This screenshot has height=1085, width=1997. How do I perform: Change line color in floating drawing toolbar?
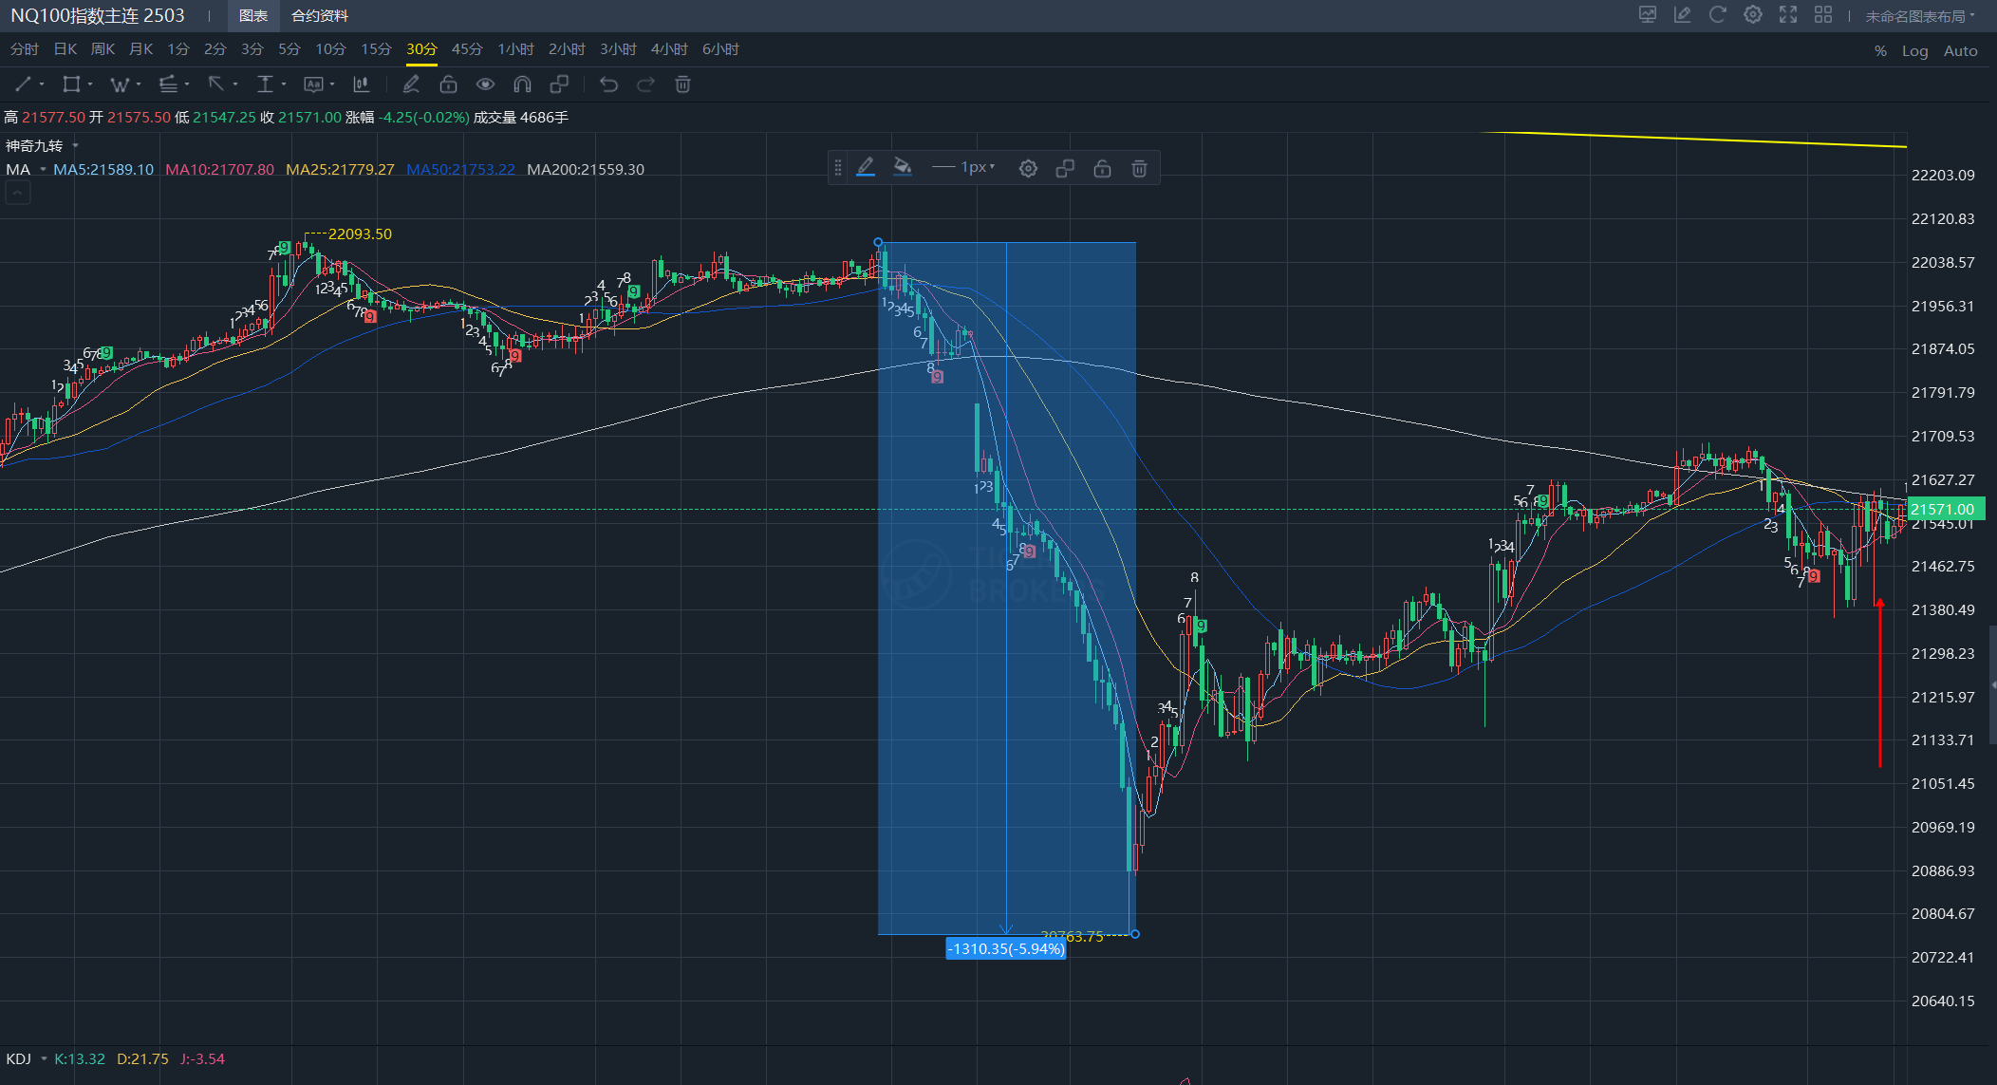[x=866, y=168]
